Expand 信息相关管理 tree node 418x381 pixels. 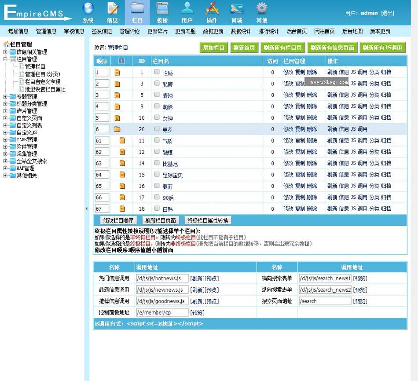(5, 52)
